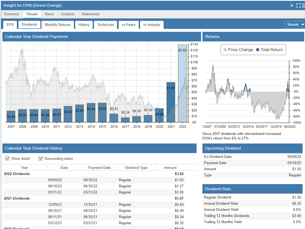
Task: Click the Upcoming Dividend panel header
Action: click(253, 148)
